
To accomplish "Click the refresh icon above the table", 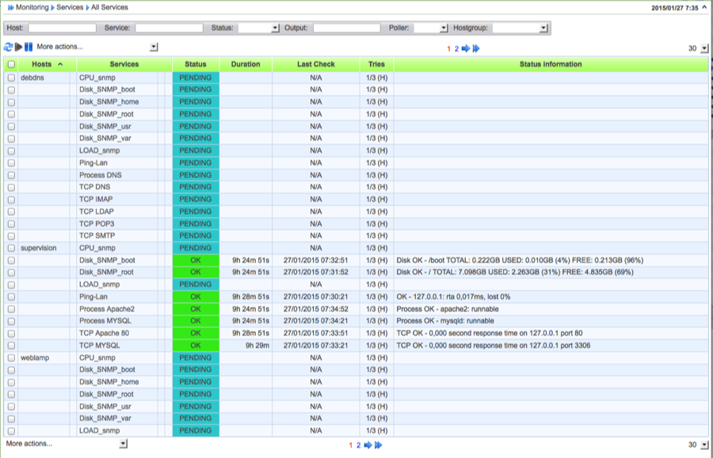I will pos(8,48).
